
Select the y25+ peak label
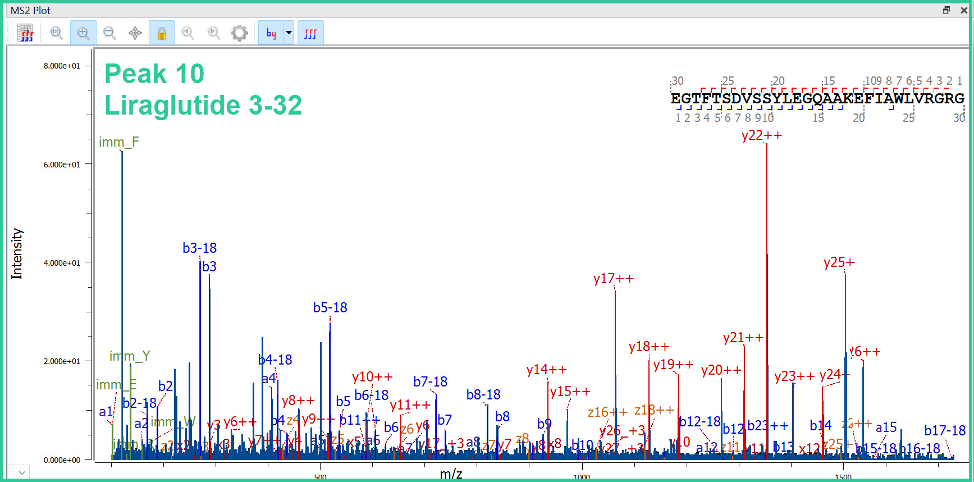click(839, 262)
